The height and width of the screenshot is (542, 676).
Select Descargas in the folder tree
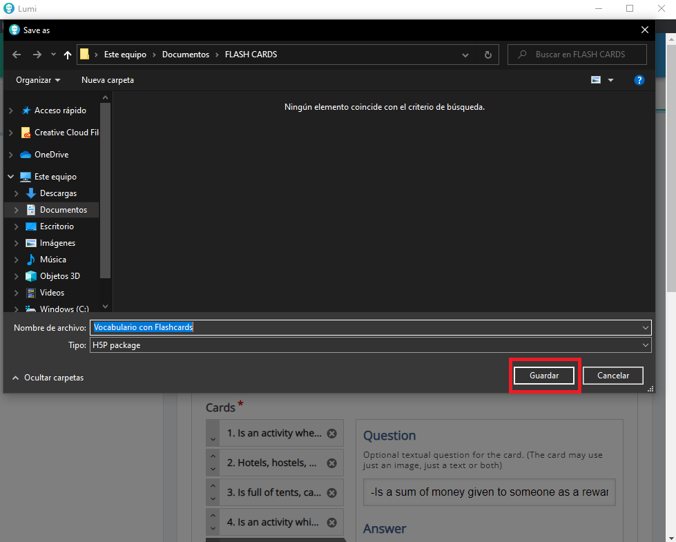[58, 193]
